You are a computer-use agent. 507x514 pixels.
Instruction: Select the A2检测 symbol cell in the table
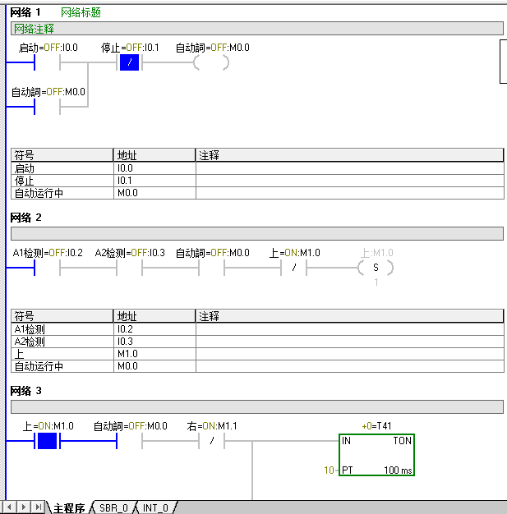click(62, 342)
